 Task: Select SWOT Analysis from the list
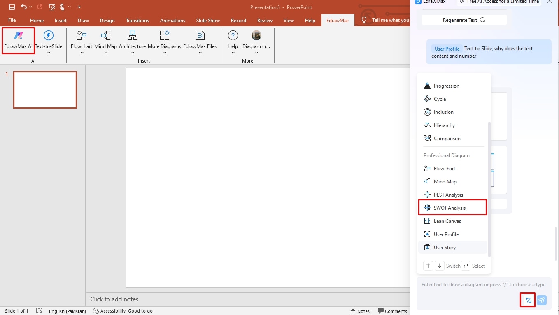click(453, 208)
